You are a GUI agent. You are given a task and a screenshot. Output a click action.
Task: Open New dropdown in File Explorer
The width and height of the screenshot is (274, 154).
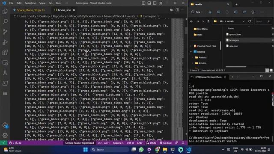click(x=197, y=12)
